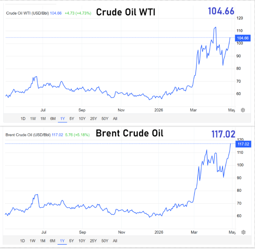Select 25Y range on WTI chart
Viewport: 255px width, 249px height.
click(93, 118)
